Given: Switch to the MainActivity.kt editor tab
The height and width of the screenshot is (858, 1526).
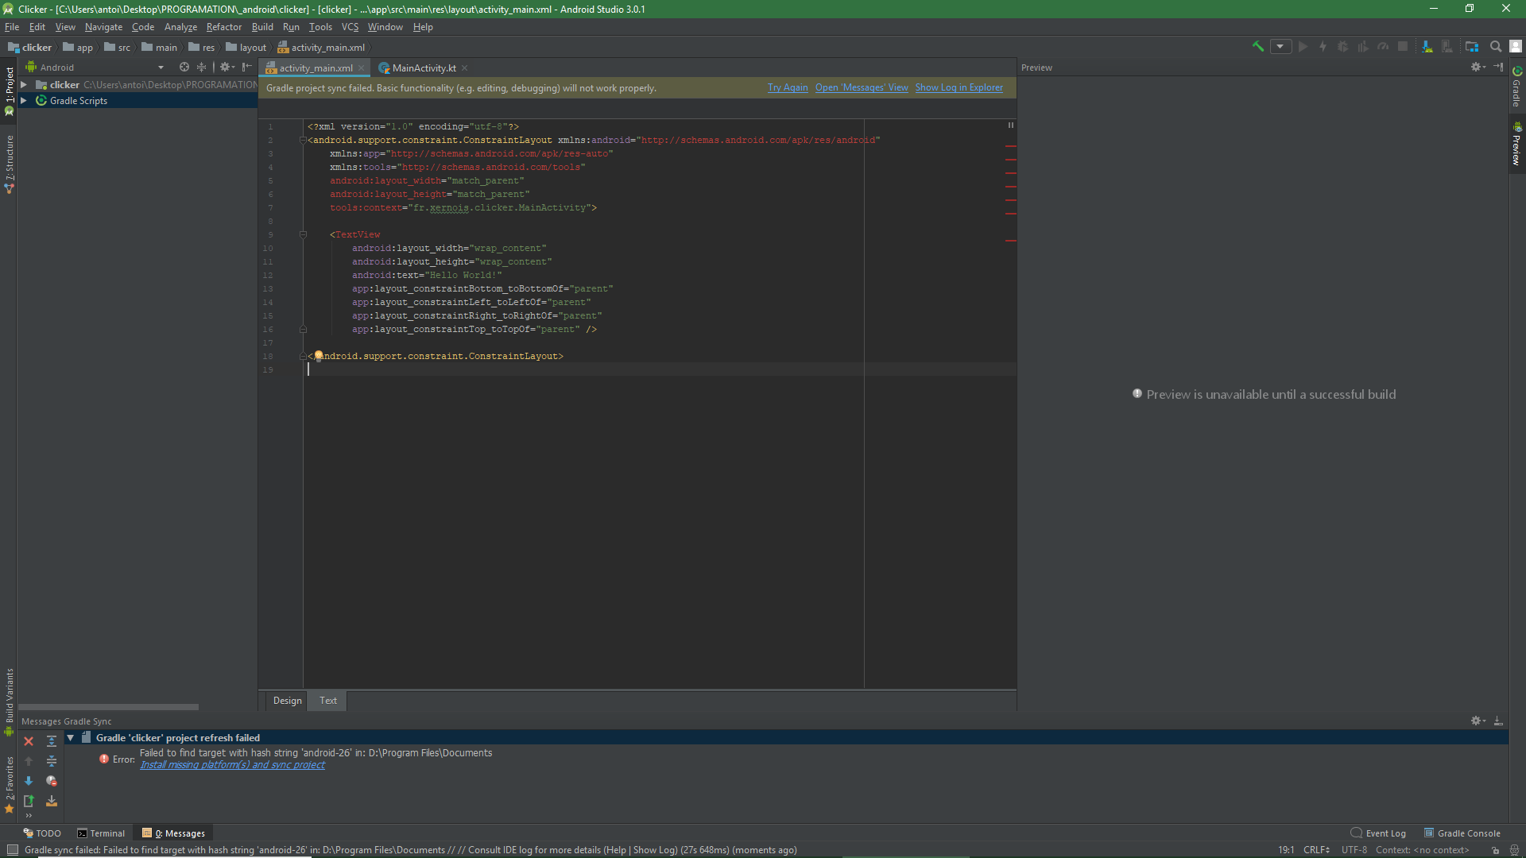Looking at the screenshot, I should 424,68.
